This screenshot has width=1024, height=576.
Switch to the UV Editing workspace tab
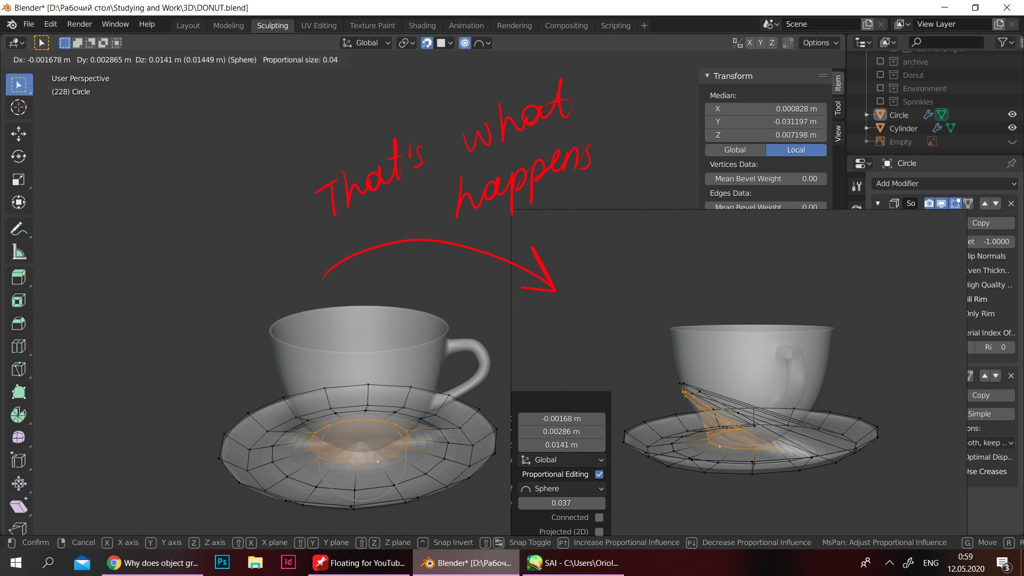pos(319,26)
